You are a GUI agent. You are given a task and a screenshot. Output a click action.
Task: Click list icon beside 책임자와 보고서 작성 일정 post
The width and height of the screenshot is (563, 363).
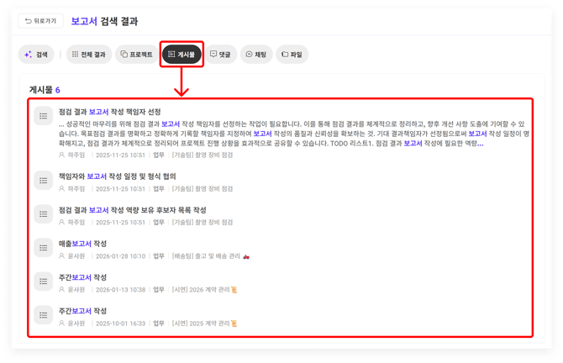(x=43, y=182)
